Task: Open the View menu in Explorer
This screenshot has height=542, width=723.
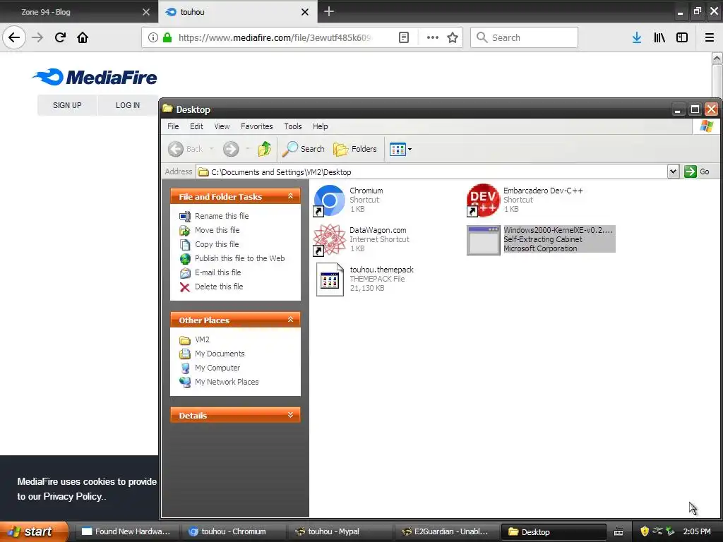Action: [222, 126]
